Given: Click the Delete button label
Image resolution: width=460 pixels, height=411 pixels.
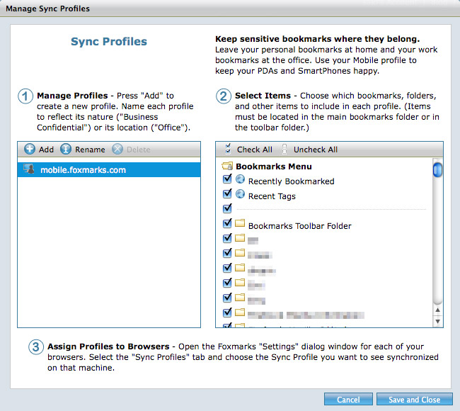Looking at the screenshot, I should (139, 150).
